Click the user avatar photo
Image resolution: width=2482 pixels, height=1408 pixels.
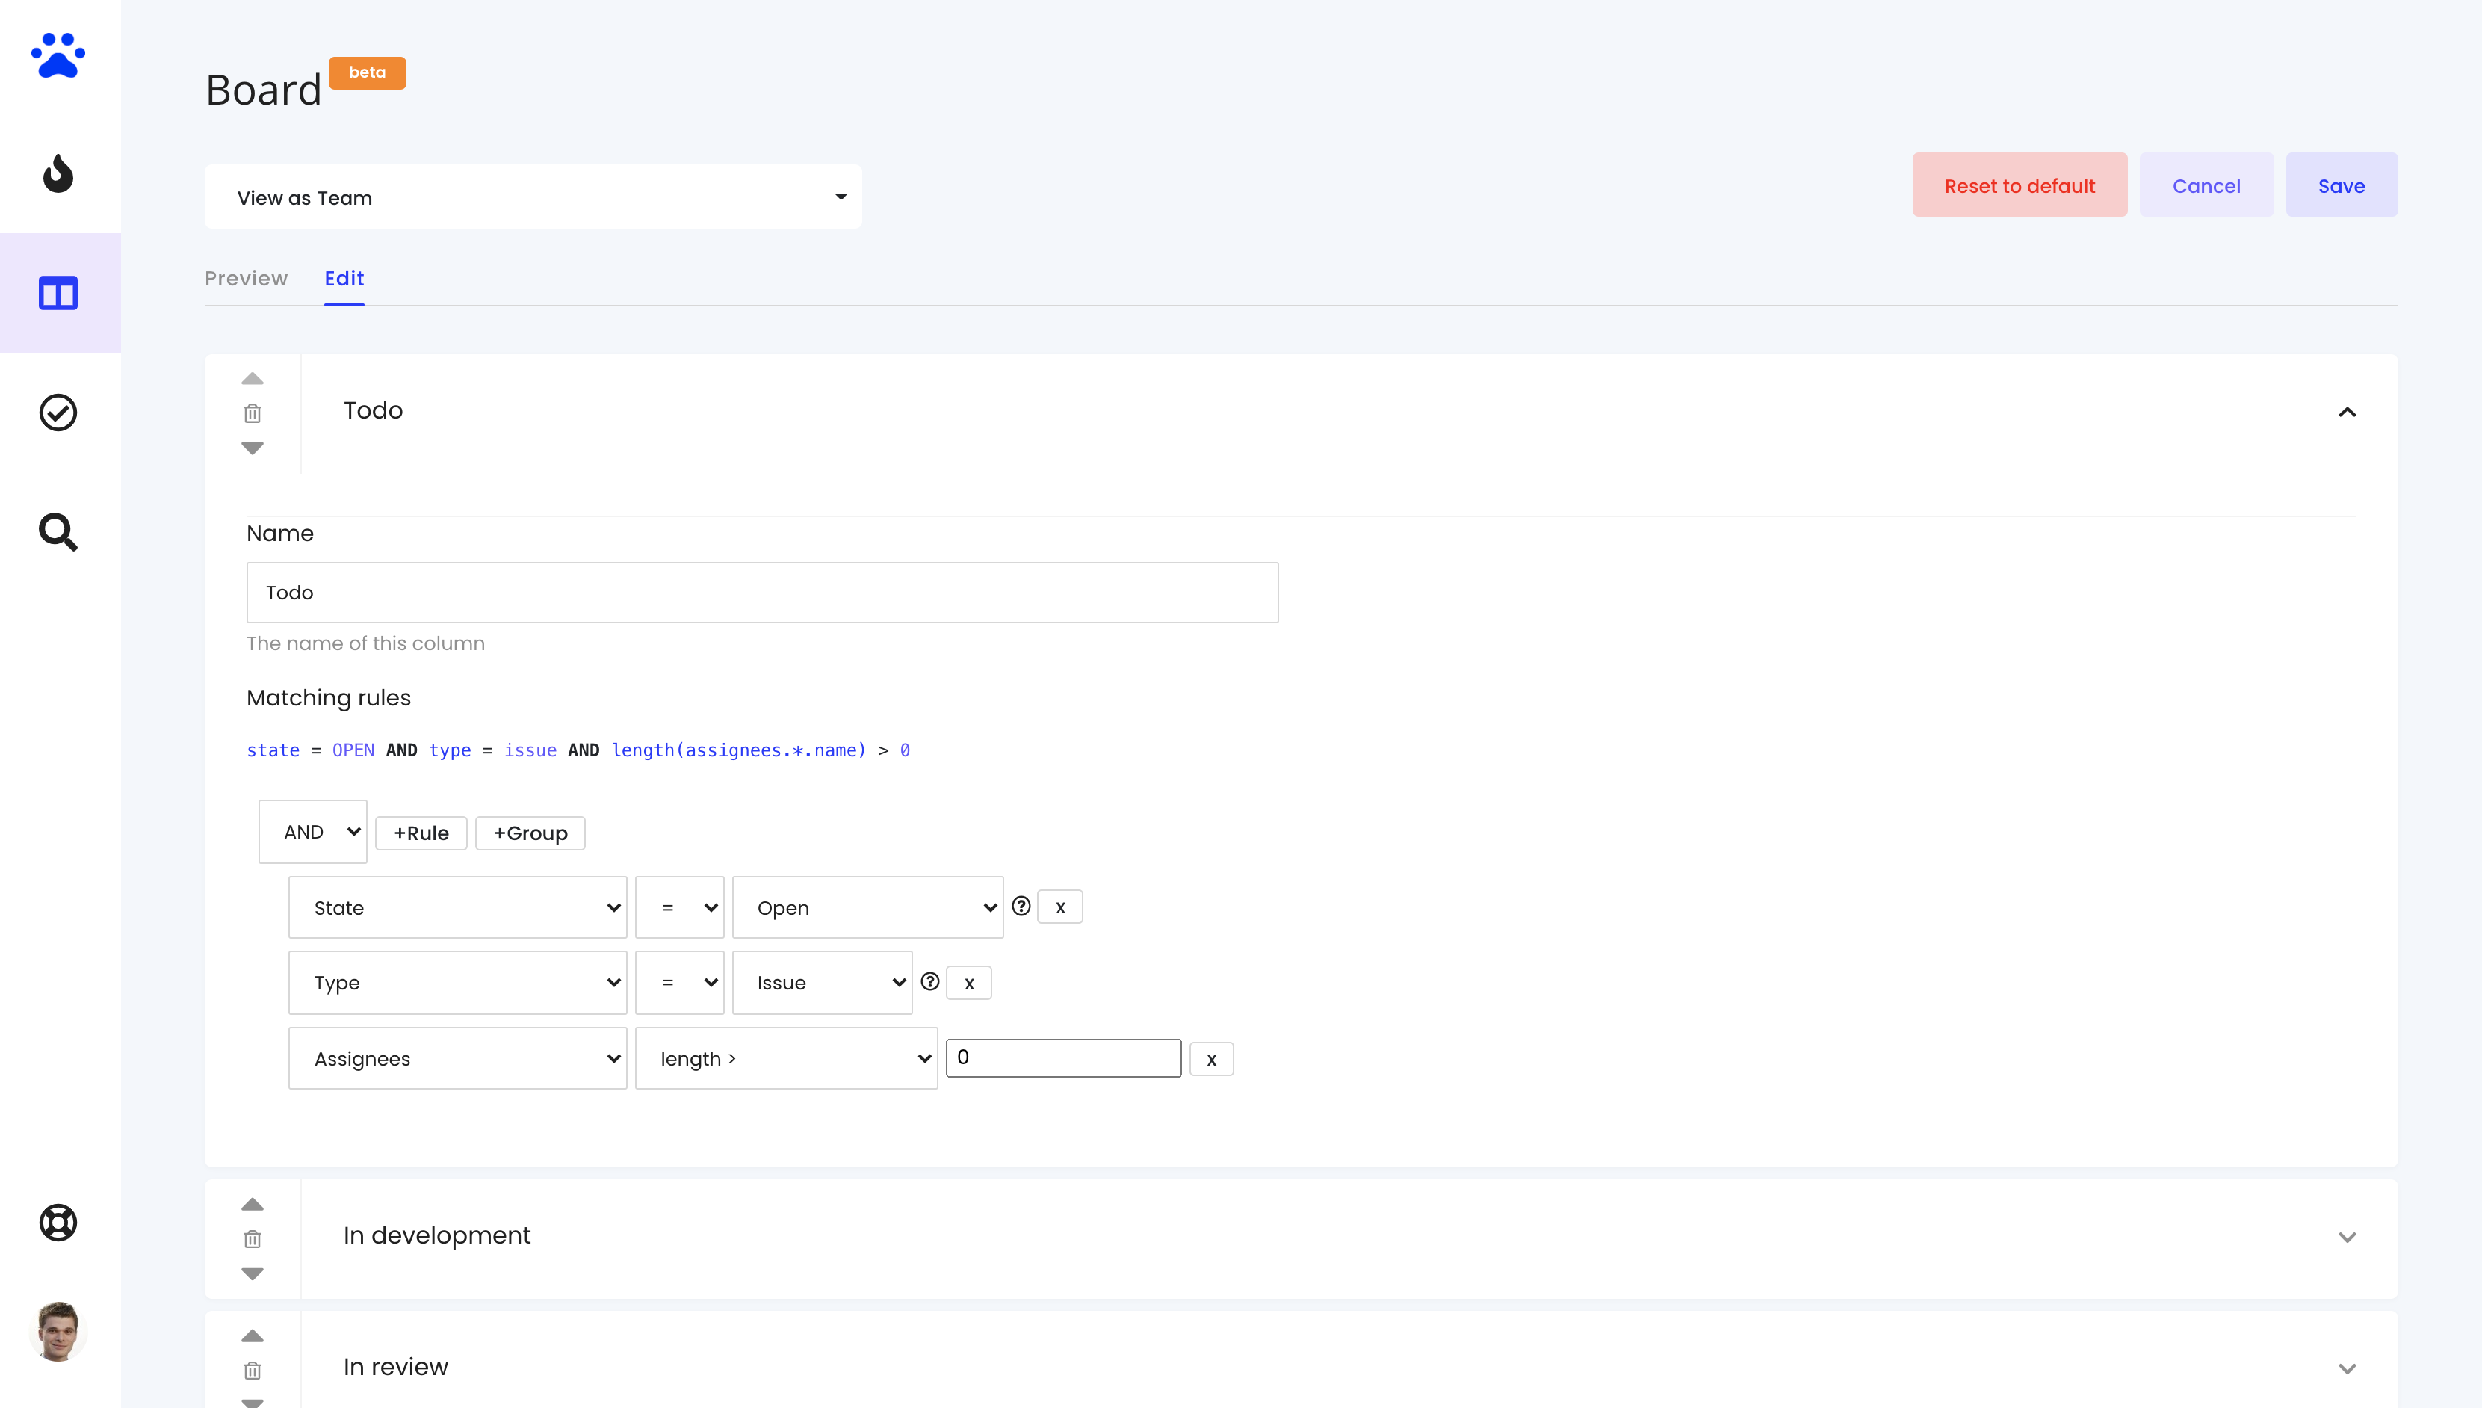[58, 1332]
